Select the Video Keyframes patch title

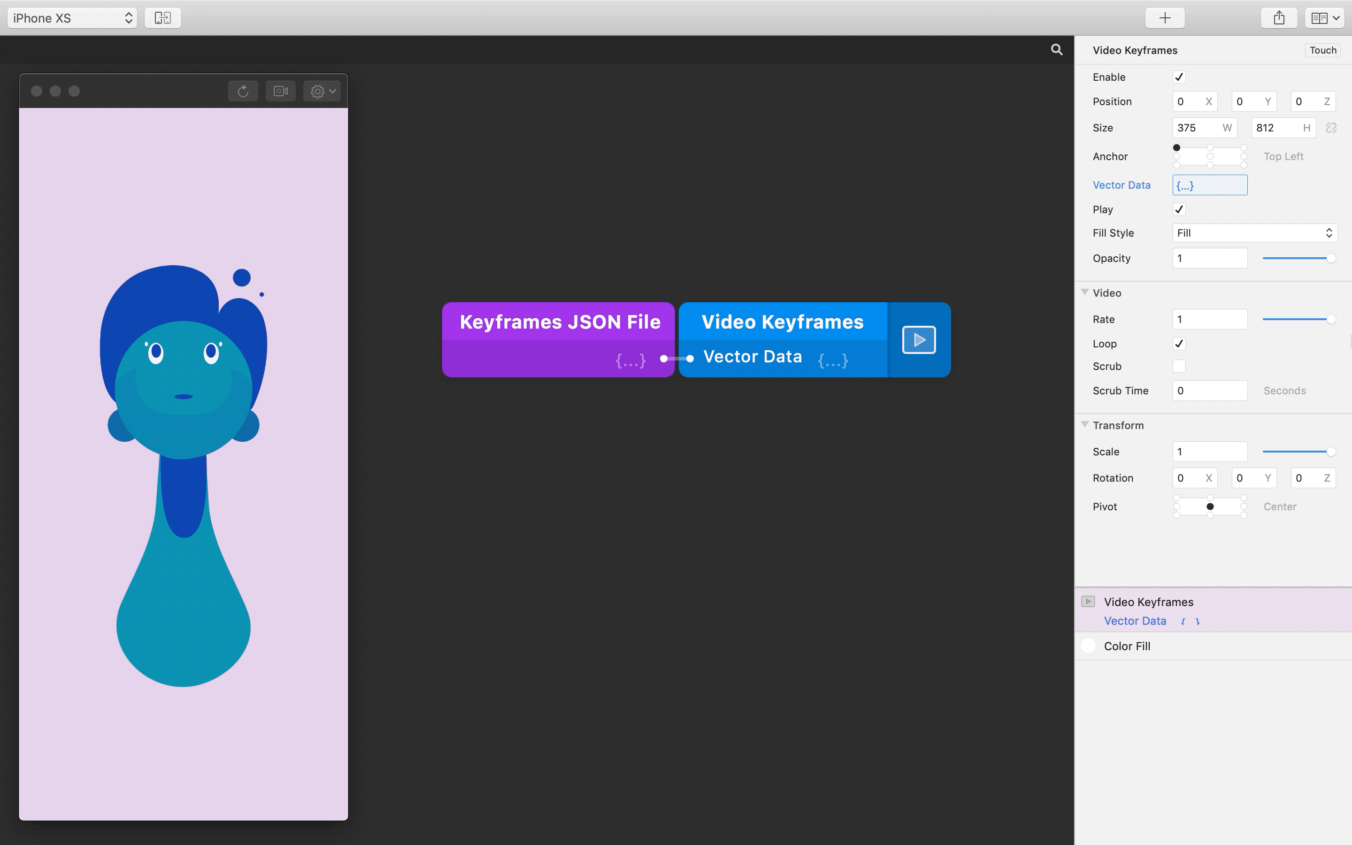tap(782, 322)
